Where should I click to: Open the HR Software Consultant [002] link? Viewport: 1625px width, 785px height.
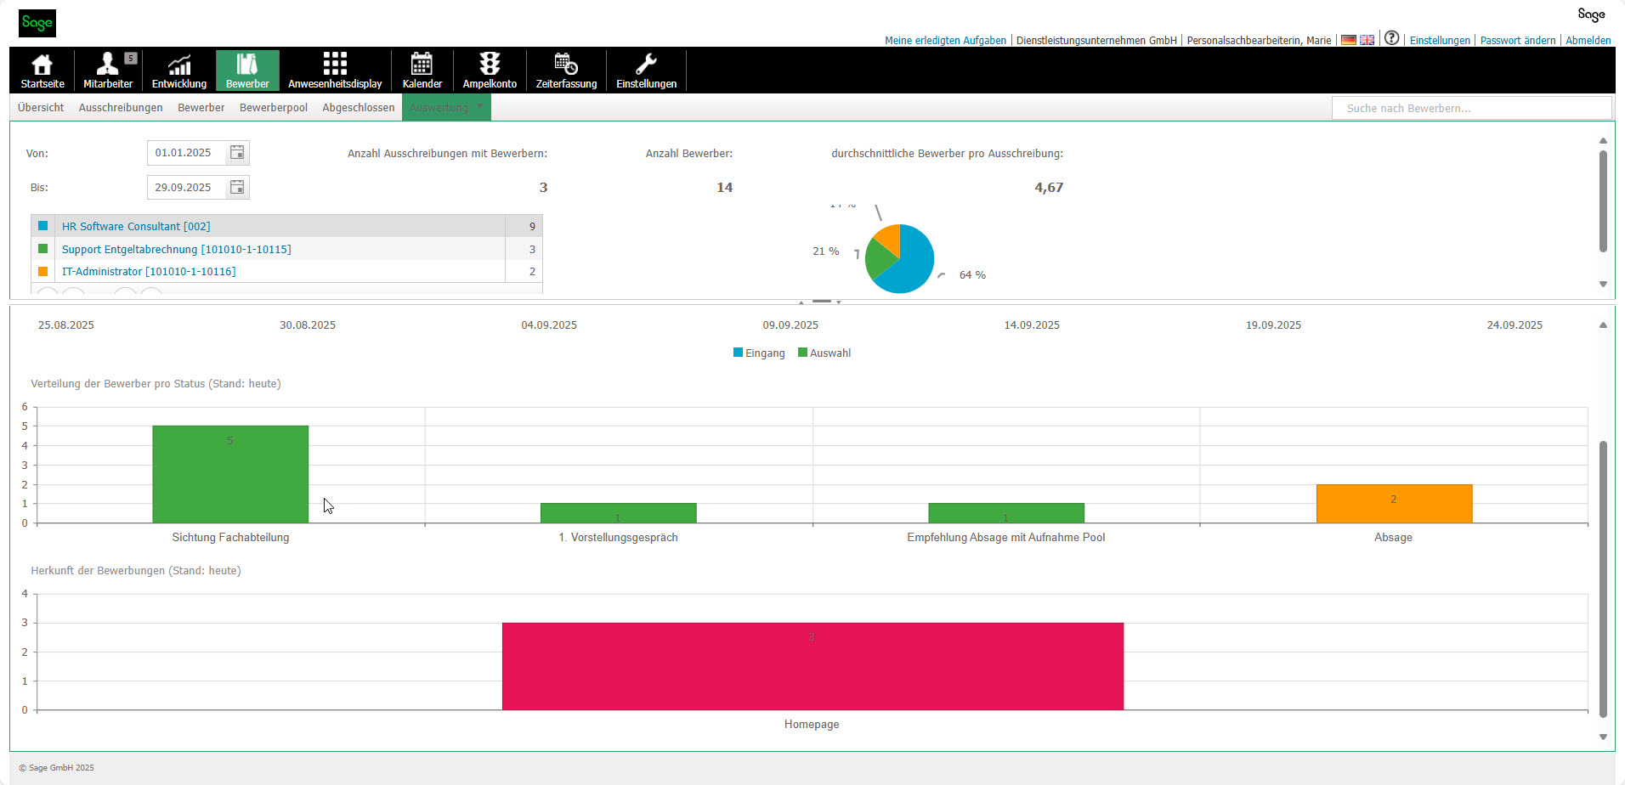(136, 227)
